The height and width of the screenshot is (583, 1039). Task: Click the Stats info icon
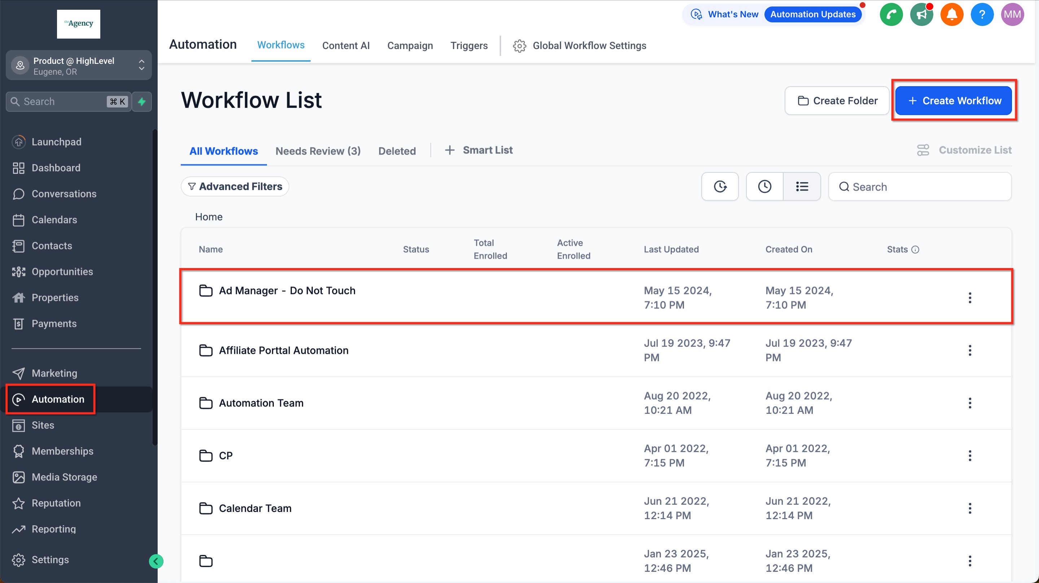coord(916,250)
